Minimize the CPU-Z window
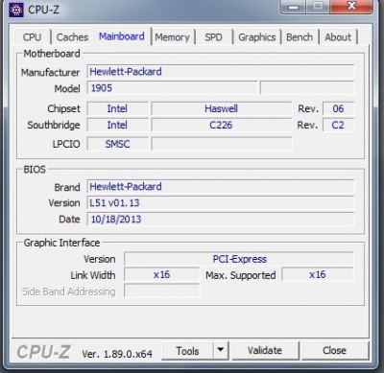Screen dimensions: 384x373 pos(293,7)
